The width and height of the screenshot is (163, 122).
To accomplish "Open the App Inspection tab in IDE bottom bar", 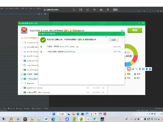I will click(x=37, y=108).
